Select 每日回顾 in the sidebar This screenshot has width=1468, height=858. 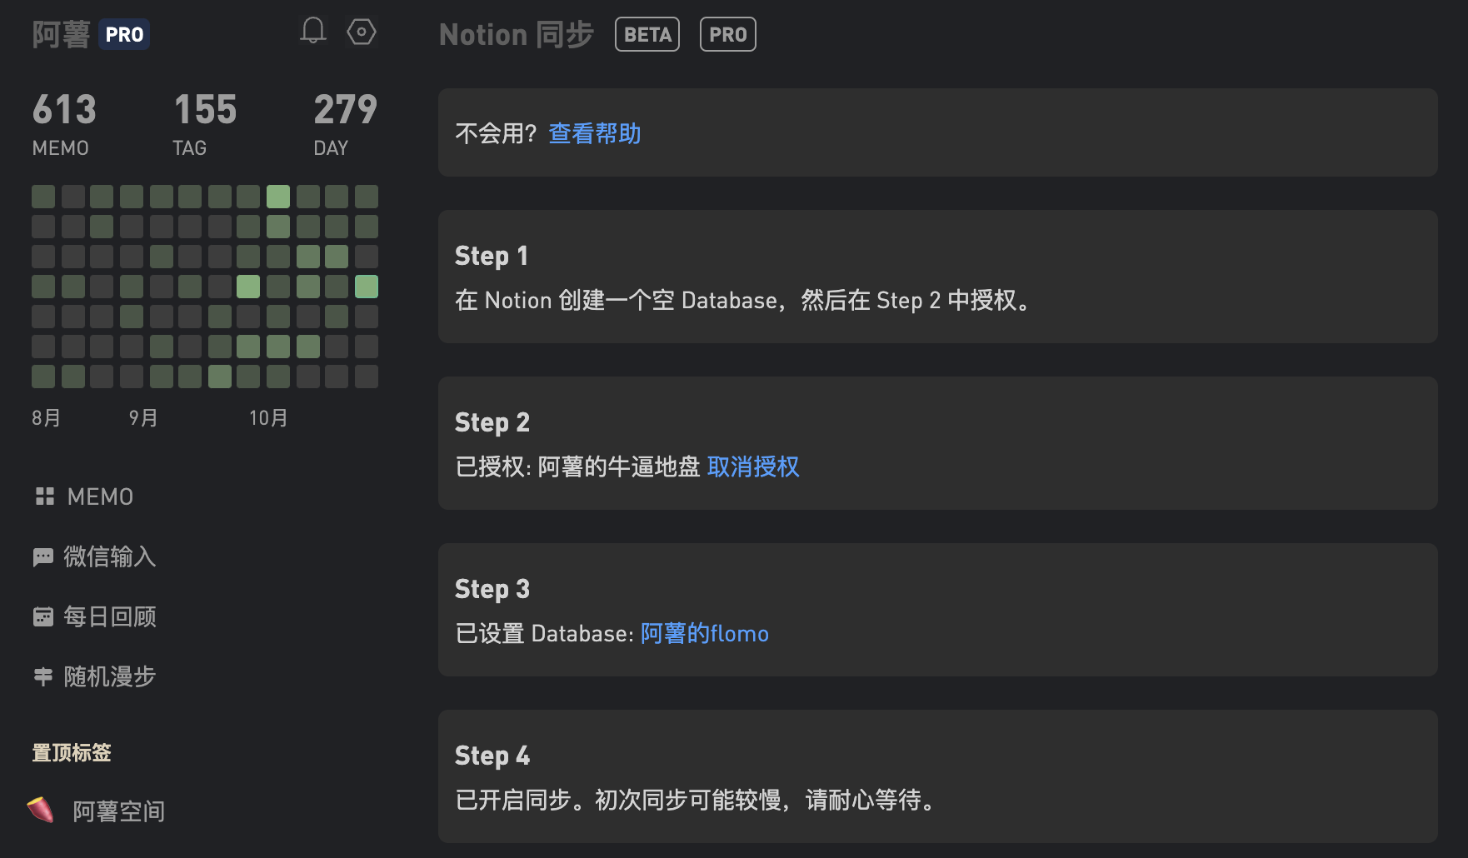[110, 617]
